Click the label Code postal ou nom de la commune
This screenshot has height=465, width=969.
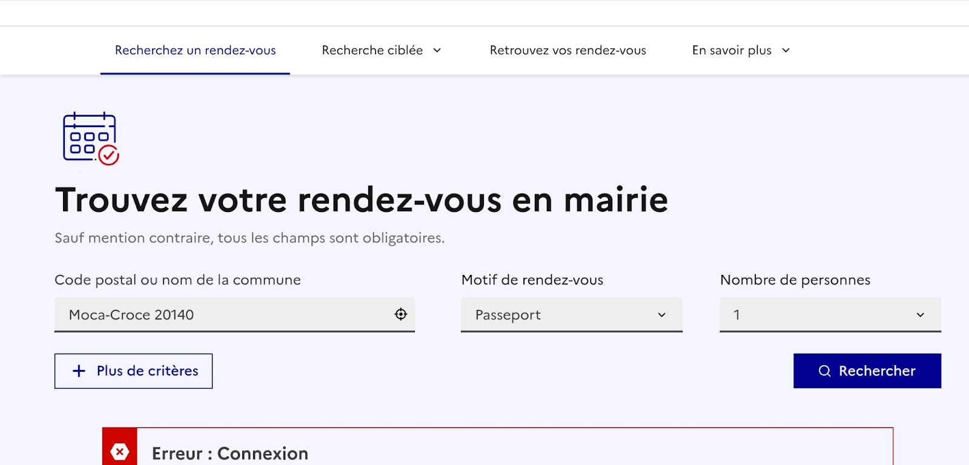tap(177, 280)
